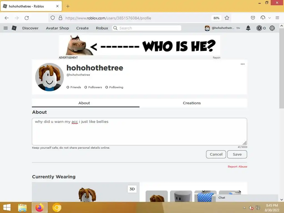
Task: Click the page vertical scrollbar thumb
Action: (282, 68)
